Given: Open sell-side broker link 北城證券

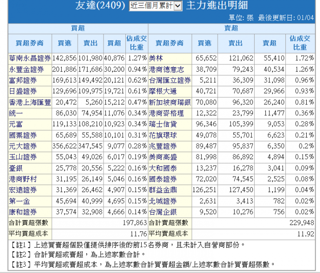Looking at the screenshot, I should (163, 201).
